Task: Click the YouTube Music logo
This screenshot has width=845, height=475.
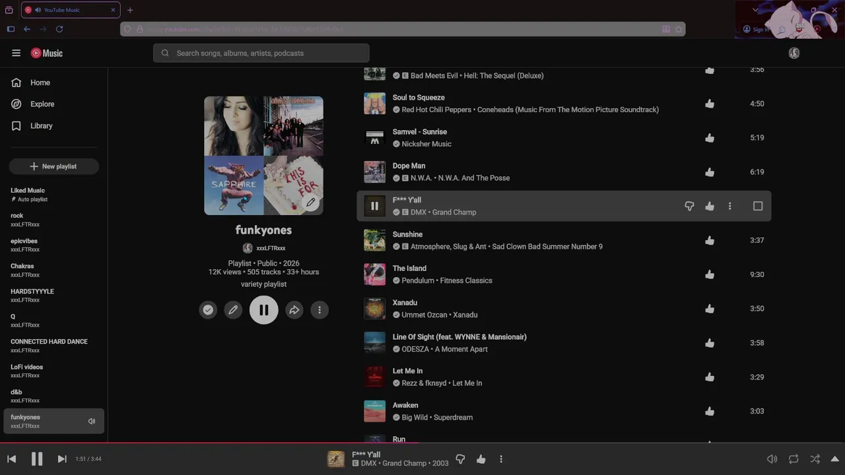Action: point(47,53)
